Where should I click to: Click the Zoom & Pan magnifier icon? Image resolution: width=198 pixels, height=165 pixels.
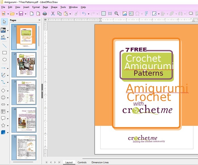(116, 13)
